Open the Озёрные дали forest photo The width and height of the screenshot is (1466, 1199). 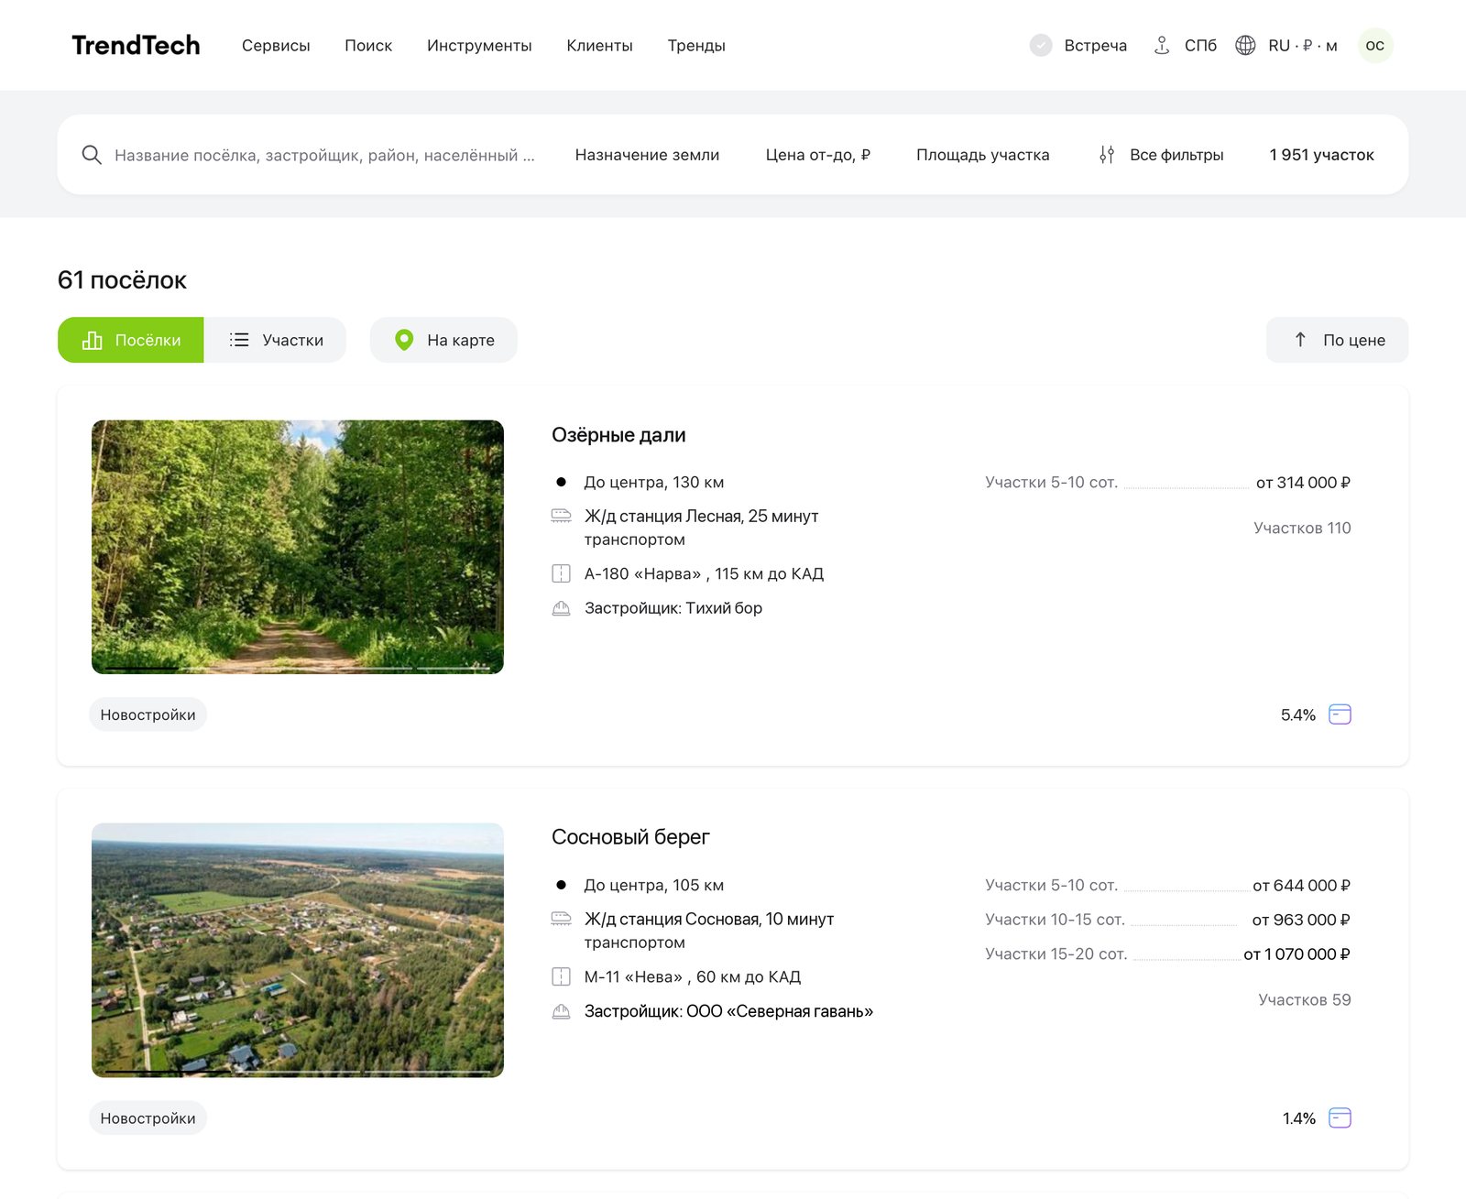(298, 547)
